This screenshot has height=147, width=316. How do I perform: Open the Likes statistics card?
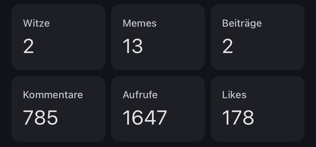[x=257, y=109]
